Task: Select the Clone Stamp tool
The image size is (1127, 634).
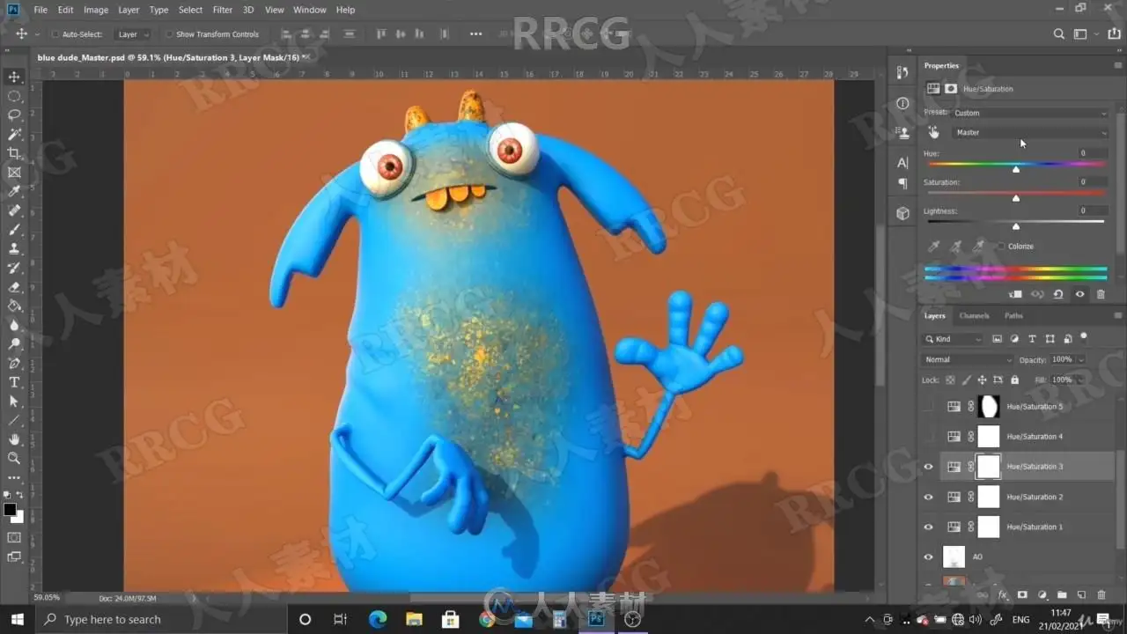Action: coord(14,248)
